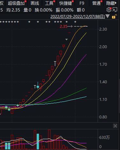Toggle the orange padlock range lock
120x150 pixels.
(x=114, y=17)
